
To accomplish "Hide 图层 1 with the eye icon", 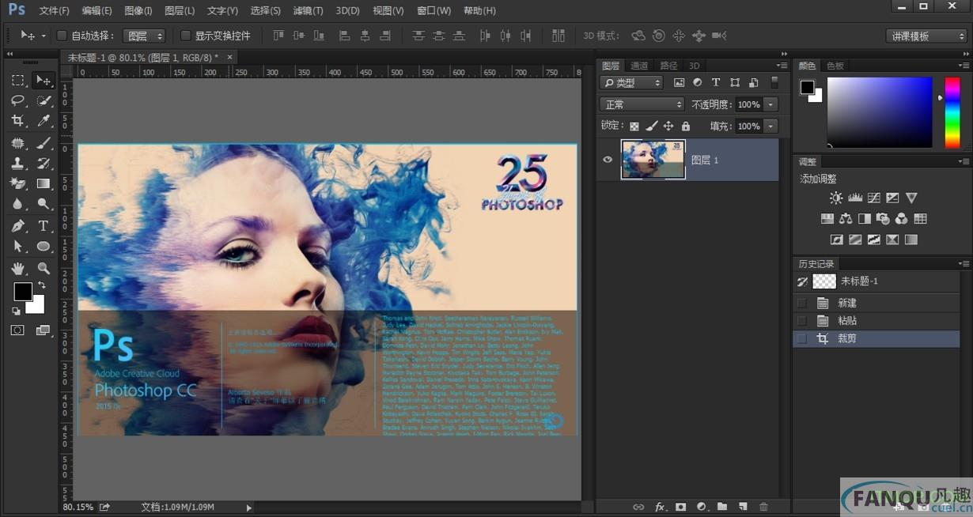I will click(x=608, y=160).
